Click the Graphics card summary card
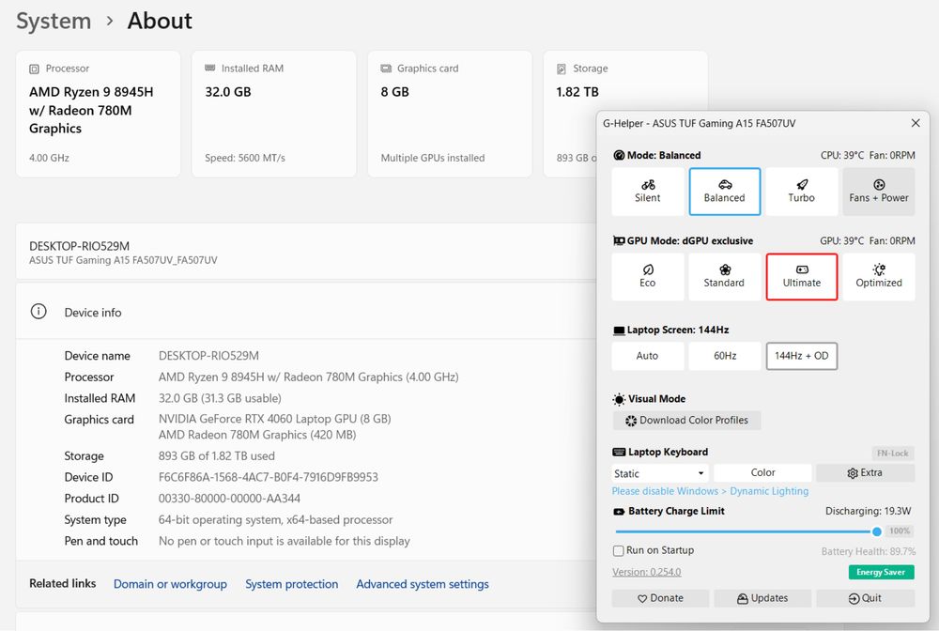Screen dimensions: 939x631 pyautogui.click(x=450, y=114)
